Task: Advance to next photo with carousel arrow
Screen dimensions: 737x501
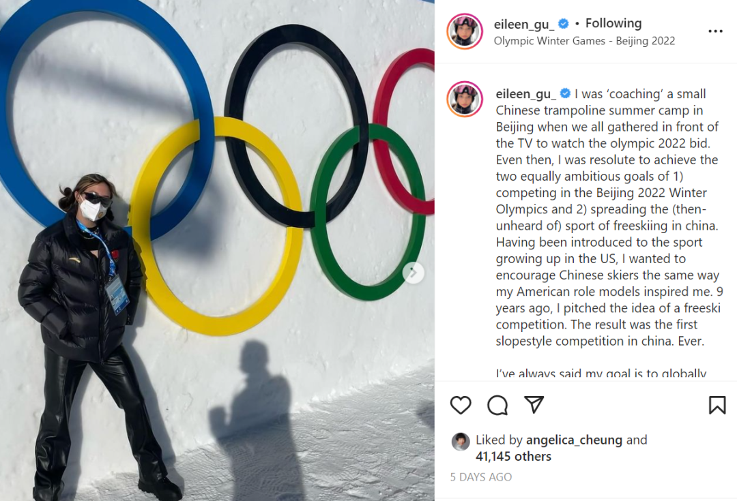Action: point(413,273)
